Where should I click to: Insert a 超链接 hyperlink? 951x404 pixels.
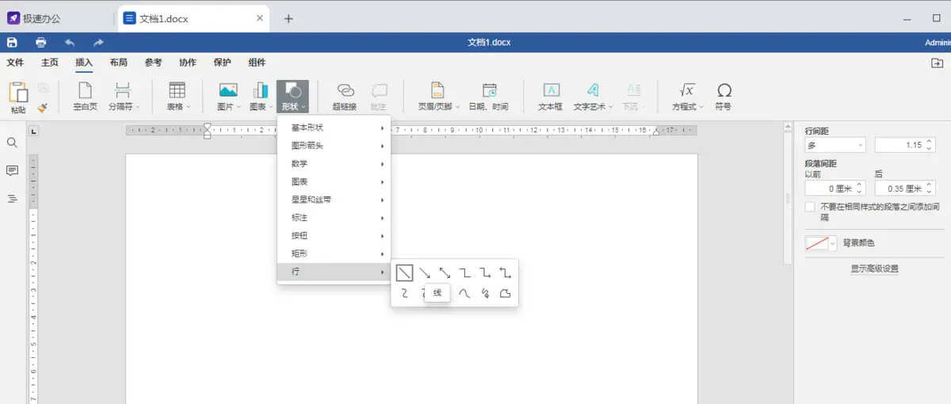(345, 97)
